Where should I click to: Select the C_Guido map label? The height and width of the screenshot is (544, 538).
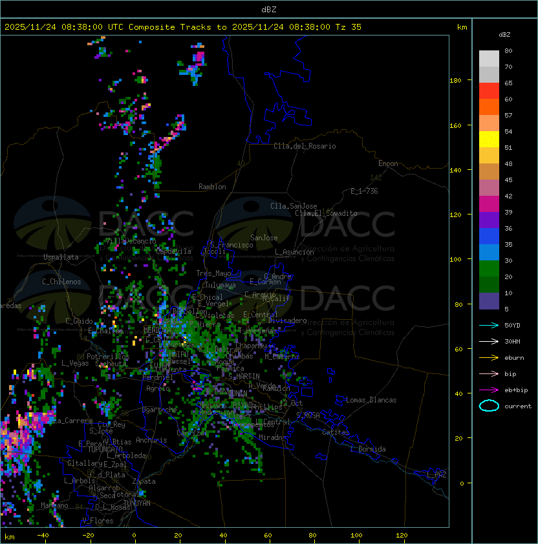pyautogui.click(x=79, y=321)
